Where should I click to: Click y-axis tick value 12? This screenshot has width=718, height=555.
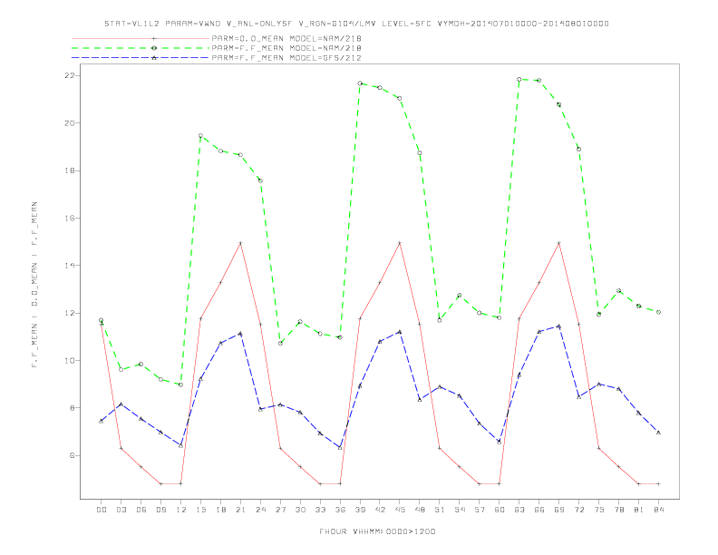[x=69, y=313]
